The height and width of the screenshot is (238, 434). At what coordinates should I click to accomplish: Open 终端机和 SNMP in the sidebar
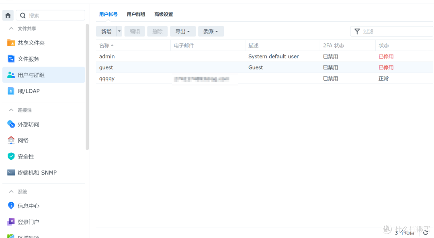tap(44, 173)
